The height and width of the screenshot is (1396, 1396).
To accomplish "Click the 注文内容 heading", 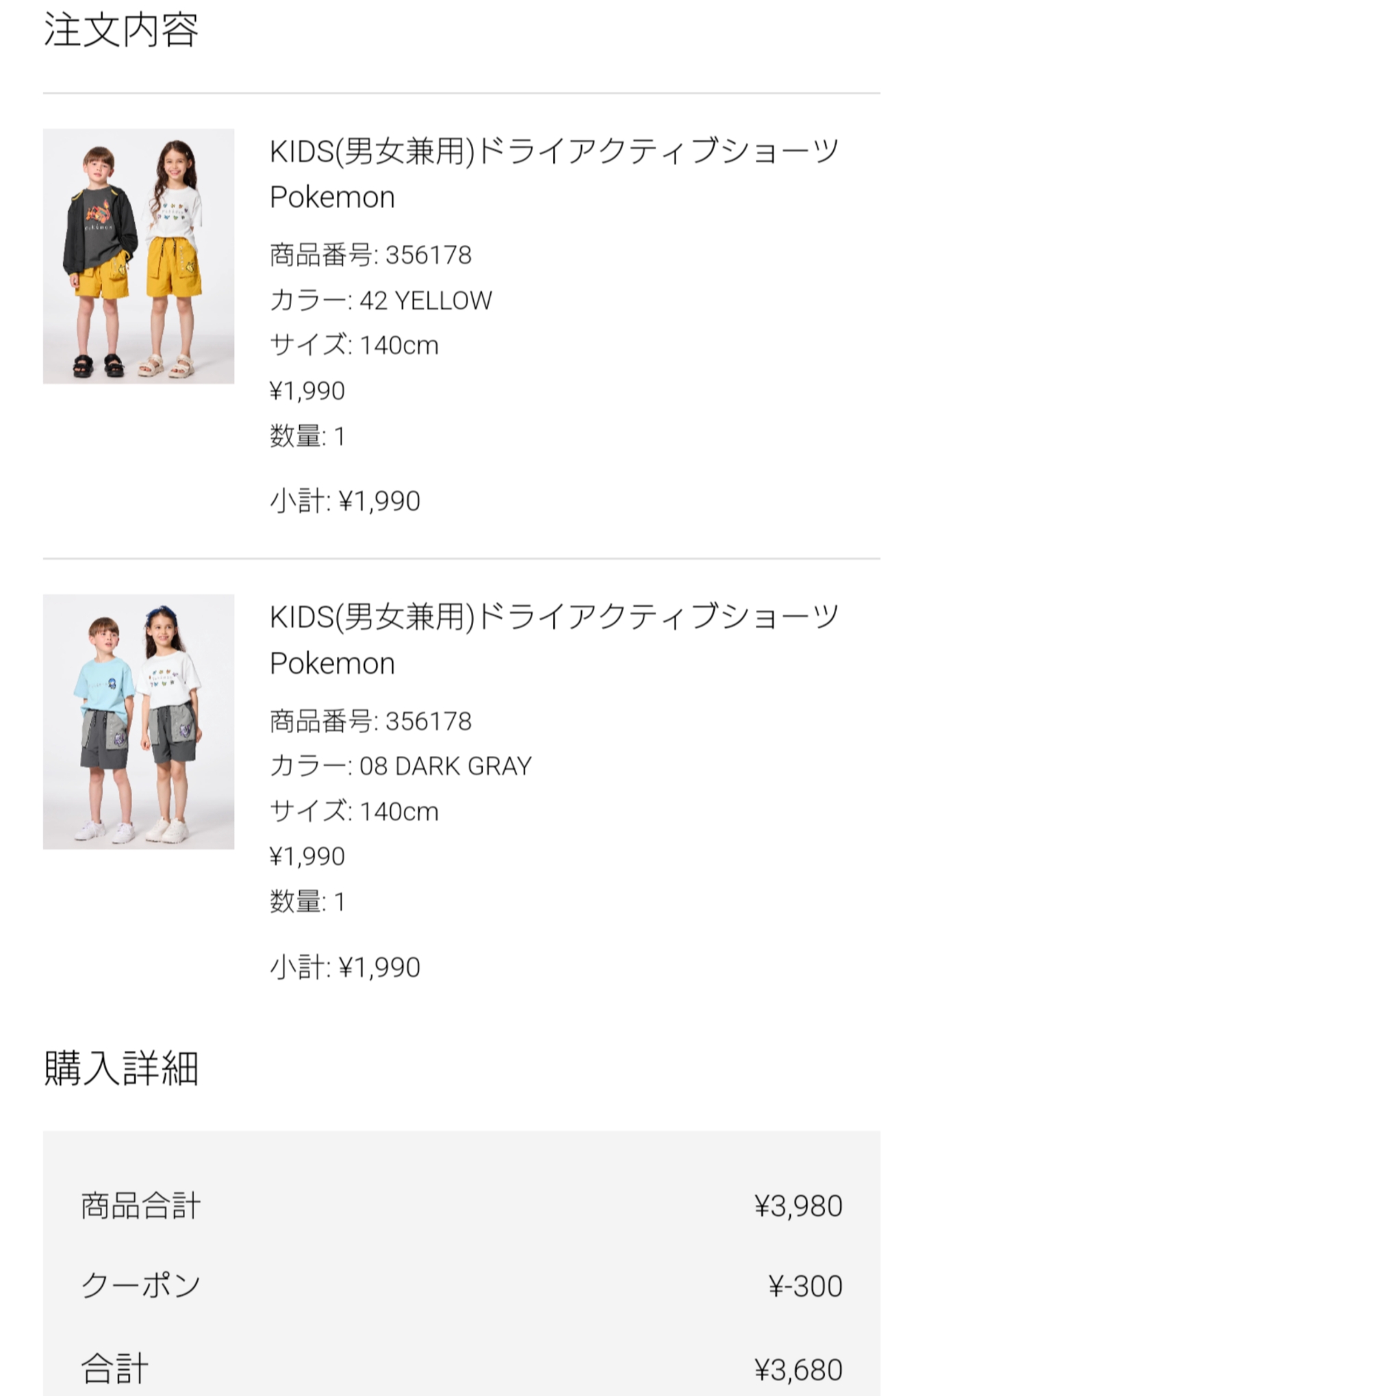I will 120,29.
